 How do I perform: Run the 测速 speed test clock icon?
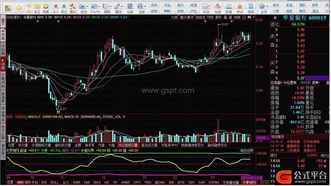tap(46, 8)
